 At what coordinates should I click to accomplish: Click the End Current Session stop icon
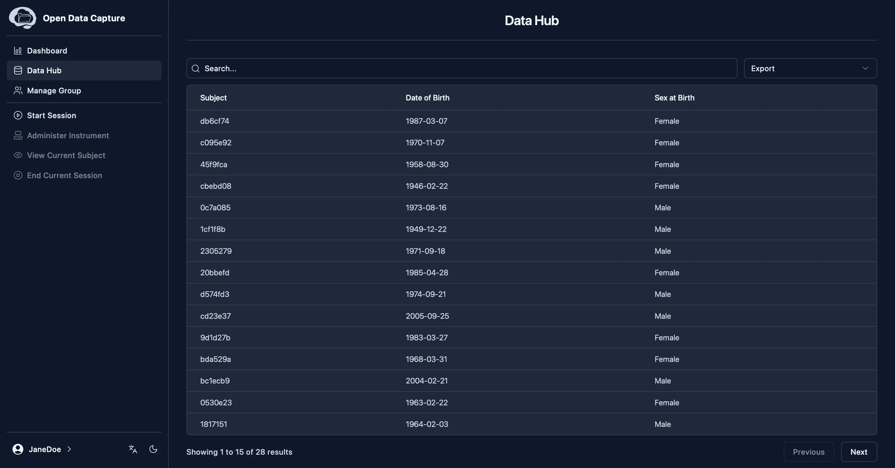pos(18,175)
